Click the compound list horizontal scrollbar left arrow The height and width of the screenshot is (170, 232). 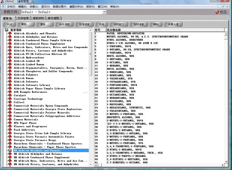96,165
